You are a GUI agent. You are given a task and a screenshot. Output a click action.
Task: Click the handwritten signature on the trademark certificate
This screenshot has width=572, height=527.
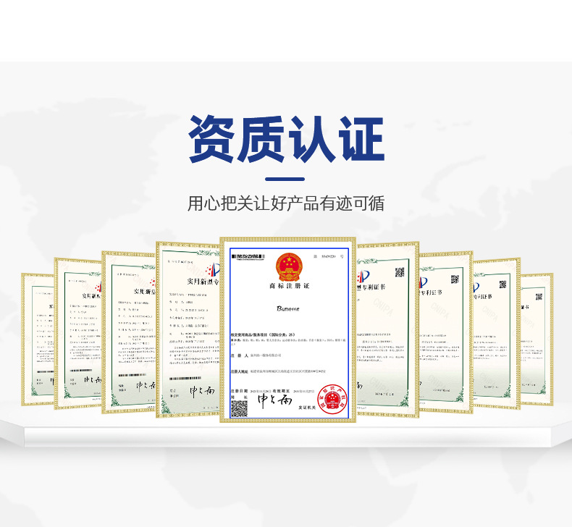(274, 400)
